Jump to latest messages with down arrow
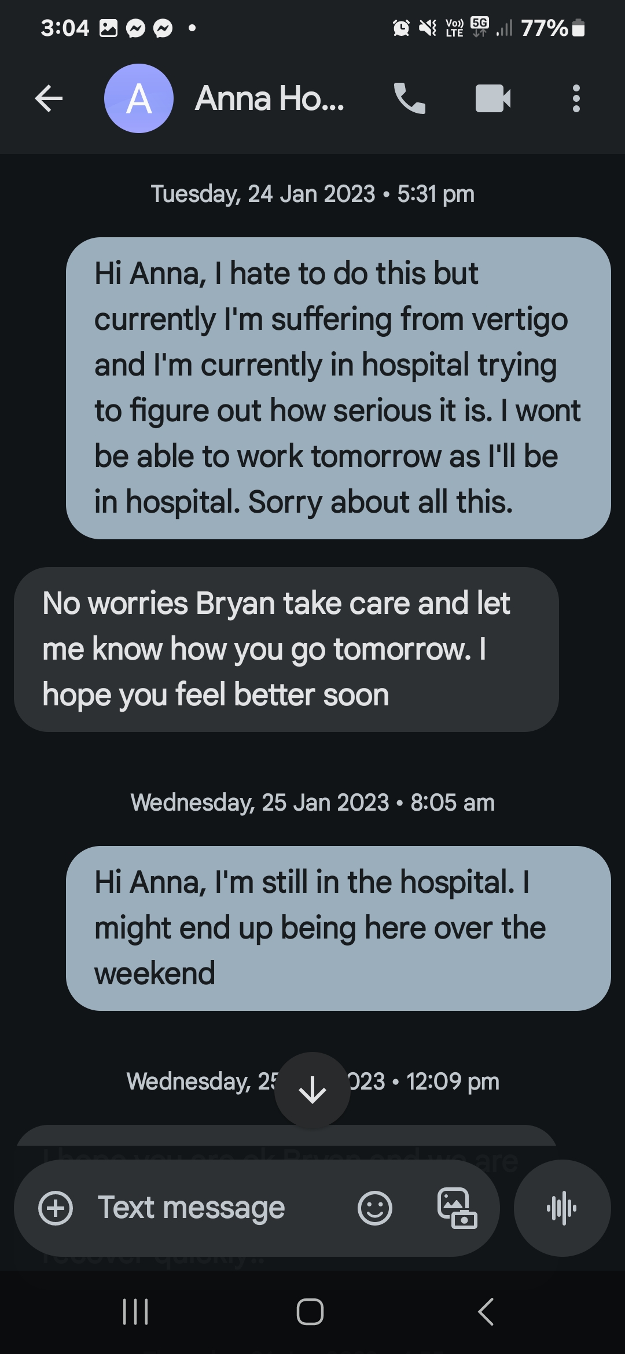 [x=312, y=1090]
